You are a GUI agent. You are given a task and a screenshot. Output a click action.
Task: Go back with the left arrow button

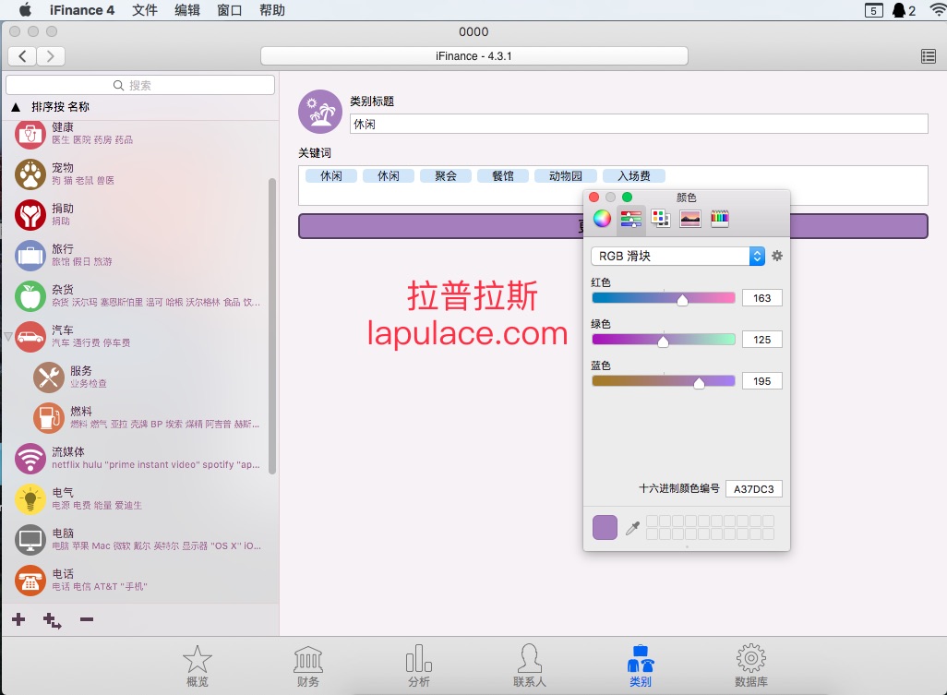[x=22, y=56]
